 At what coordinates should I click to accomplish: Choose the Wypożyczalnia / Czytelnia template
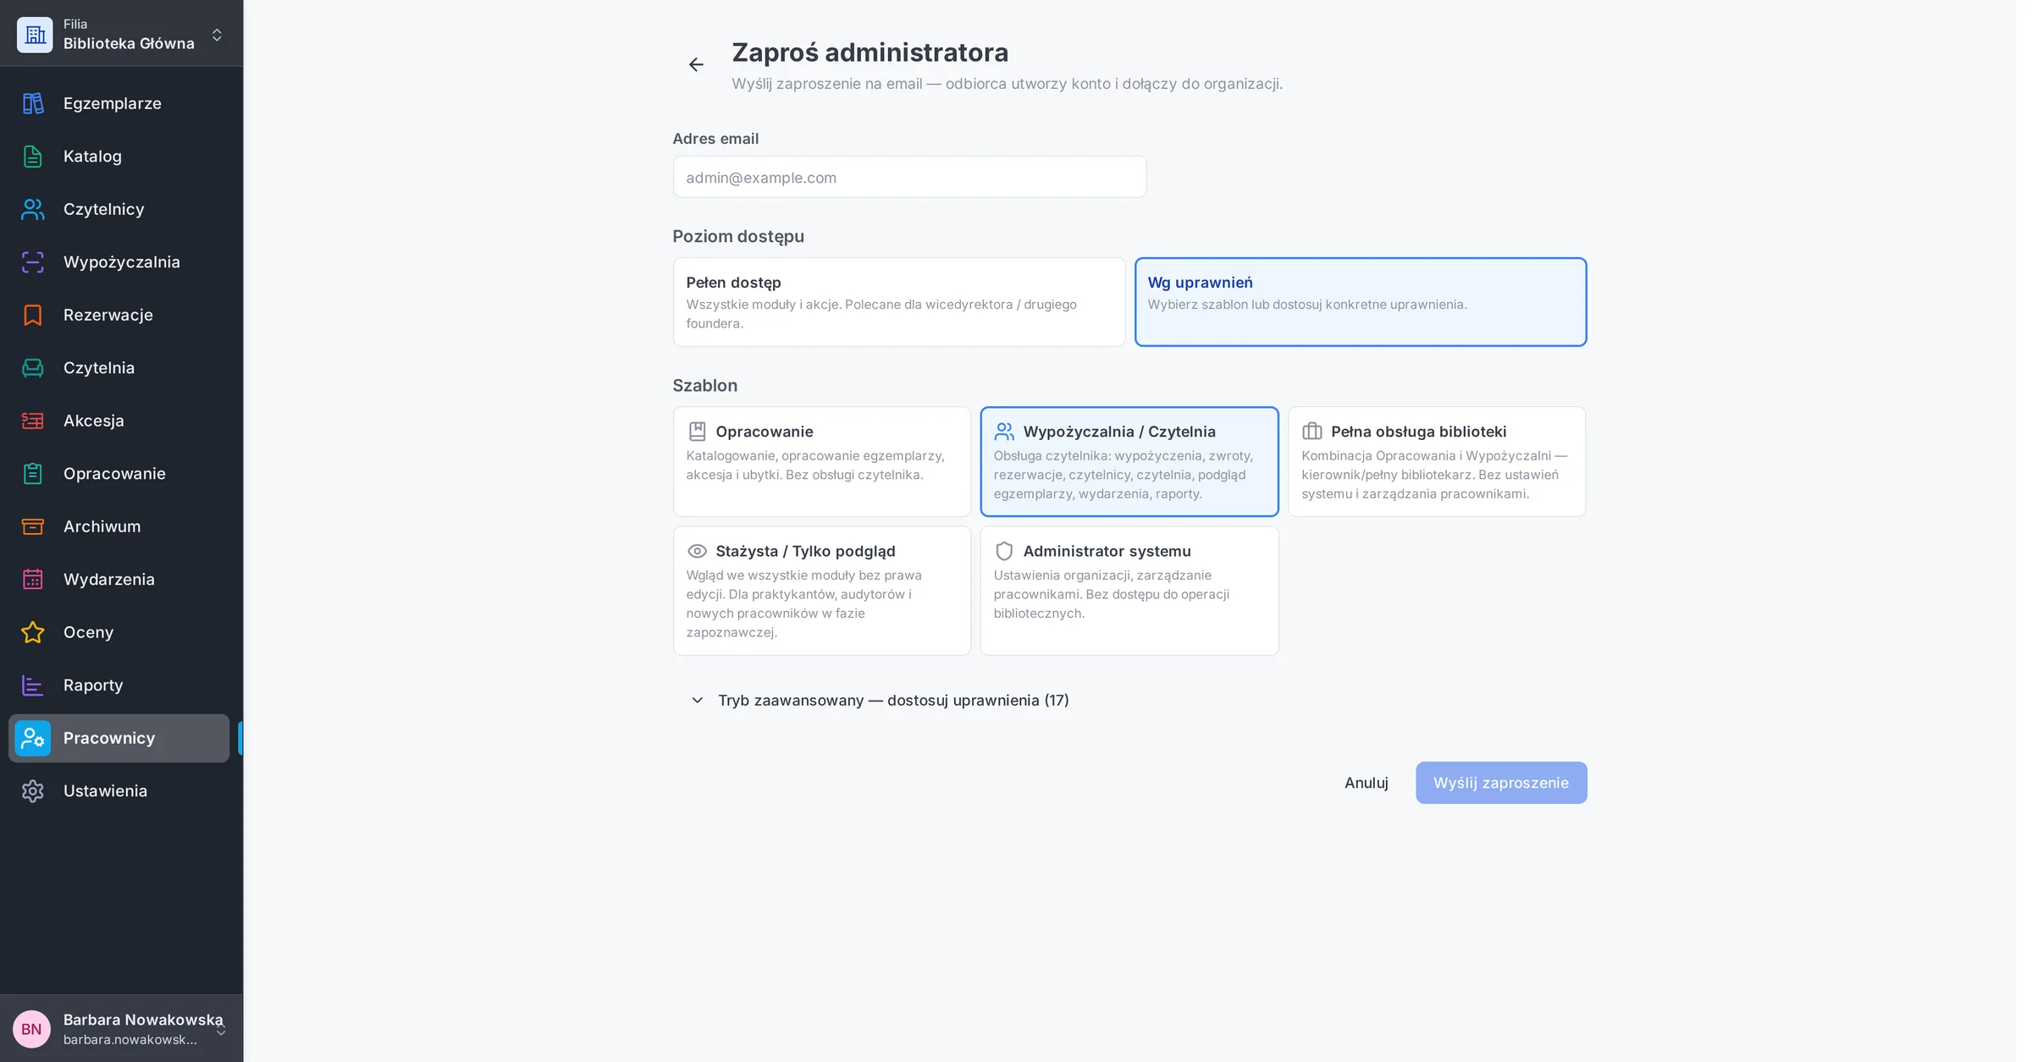[1129, 462]
